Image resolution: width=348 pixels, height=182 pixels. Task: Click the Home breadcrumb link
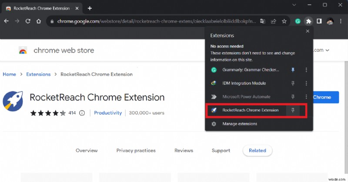(x=9, y=74)
